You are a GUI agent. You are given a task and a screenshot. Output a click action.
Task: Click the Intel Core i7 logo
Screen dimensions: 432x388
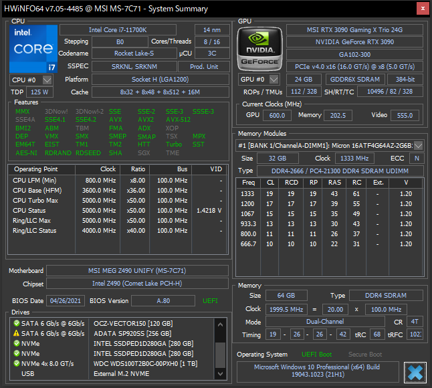point(33,48)
